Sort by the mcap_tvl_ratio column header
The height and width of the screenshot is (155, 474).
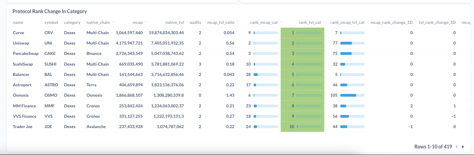point(221,22)
